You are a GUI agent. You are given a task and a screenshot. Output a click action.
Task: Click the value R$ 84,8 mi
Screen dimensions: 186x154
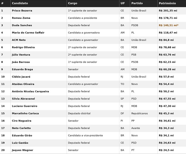(166, 40)
